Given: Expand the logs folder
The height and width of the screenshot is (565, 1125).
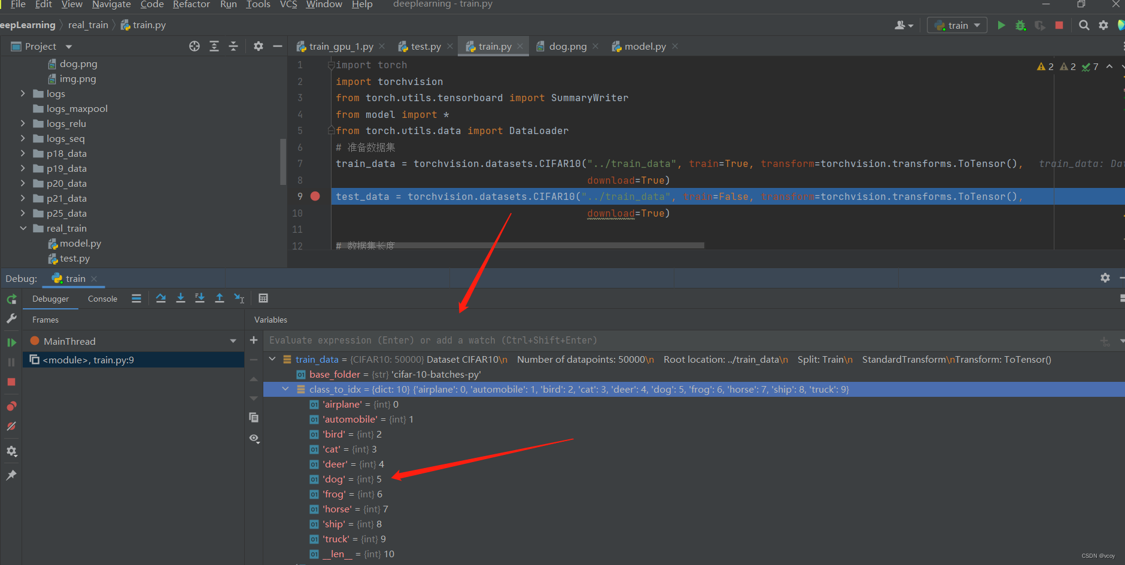Looking at the screenshot, I should coord(23,93).
